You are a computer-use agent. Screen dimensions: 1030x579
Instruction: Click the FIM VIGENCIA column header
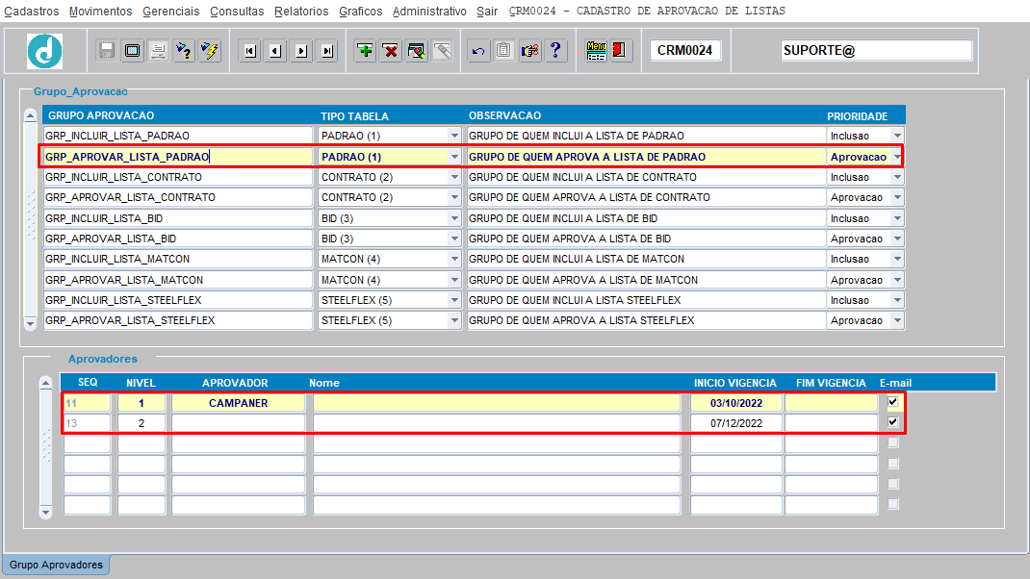831,383
